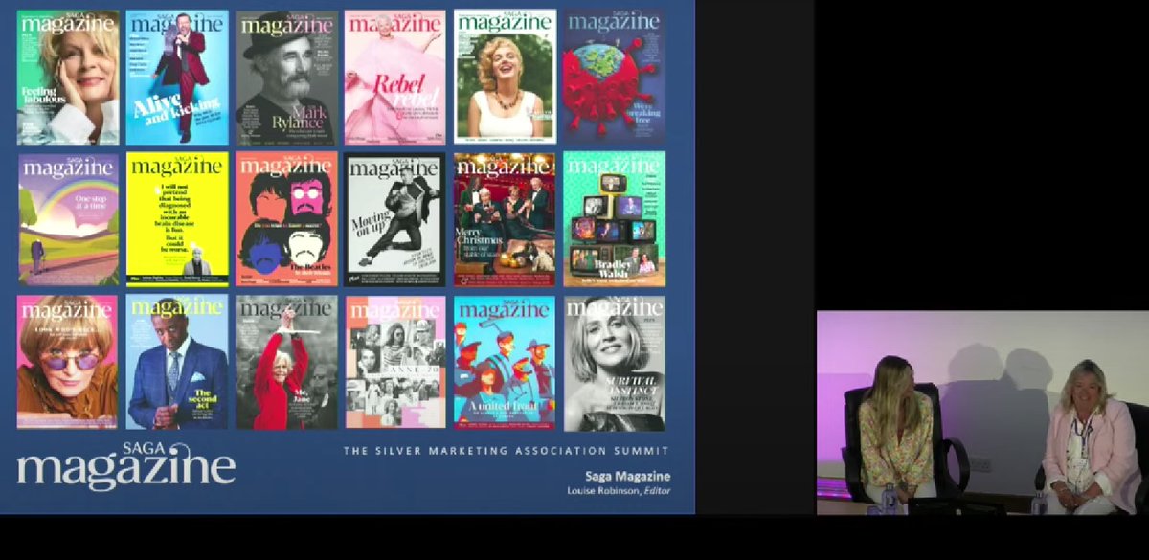Open the 'Me, Jane' red coat cover

point(286,362)
